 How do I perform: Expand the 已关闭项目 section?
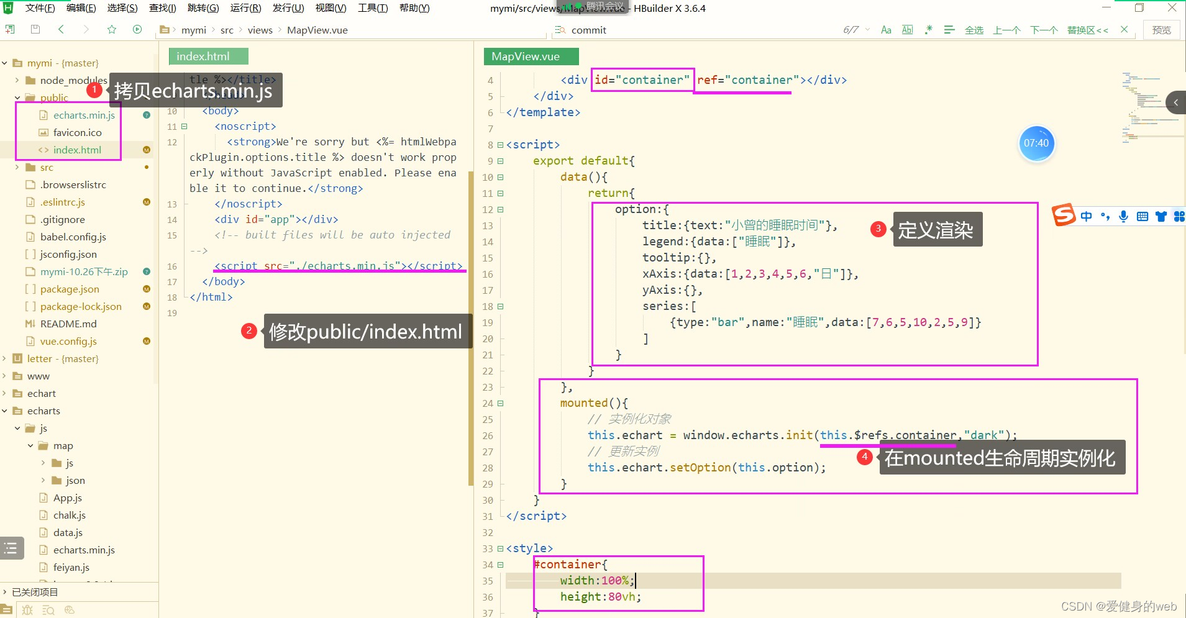click(x=5, y=592)
